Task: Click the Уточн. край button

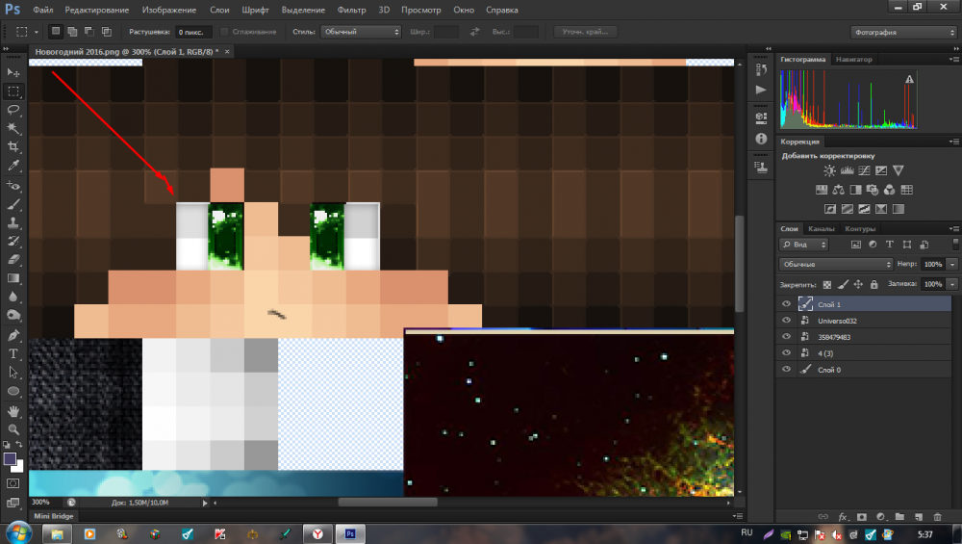Action: point(584,32)
